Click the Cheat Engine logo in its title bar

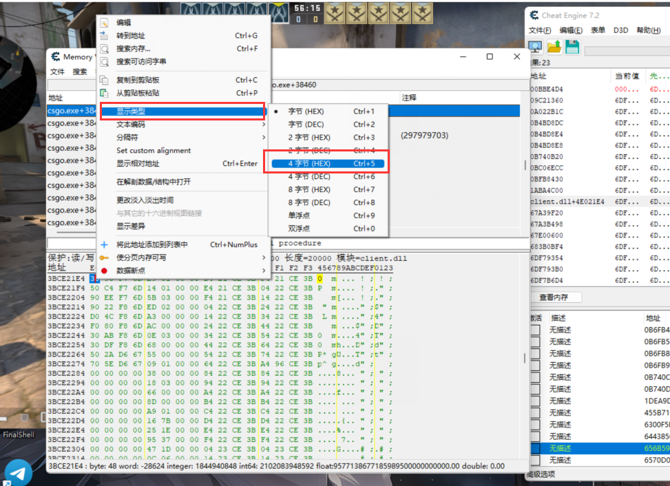point(534,15)
